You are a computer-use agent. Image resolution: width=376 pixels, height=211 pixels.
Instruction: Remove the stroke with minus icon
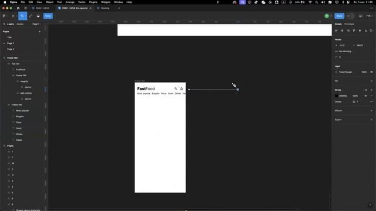coord(371,96)
